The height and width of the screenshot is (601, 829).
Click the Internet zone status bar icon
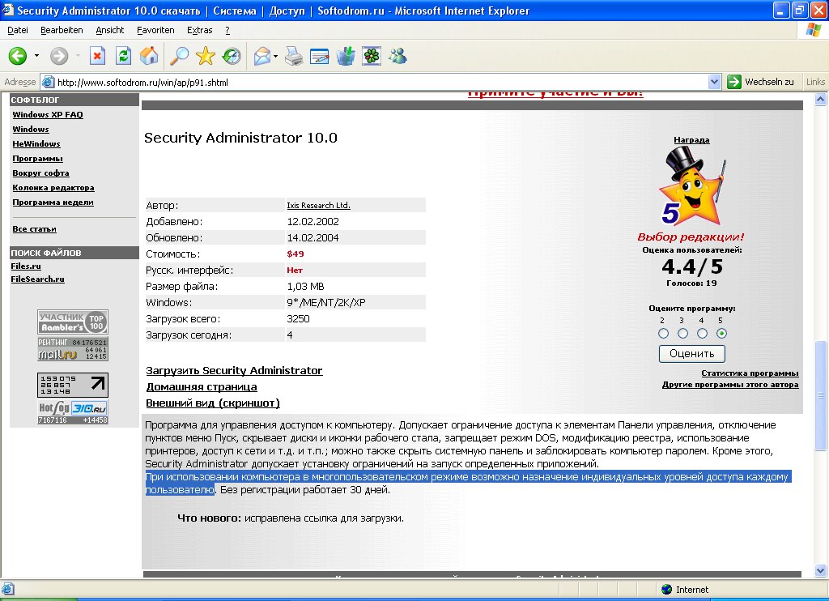(x=667, y=590)
